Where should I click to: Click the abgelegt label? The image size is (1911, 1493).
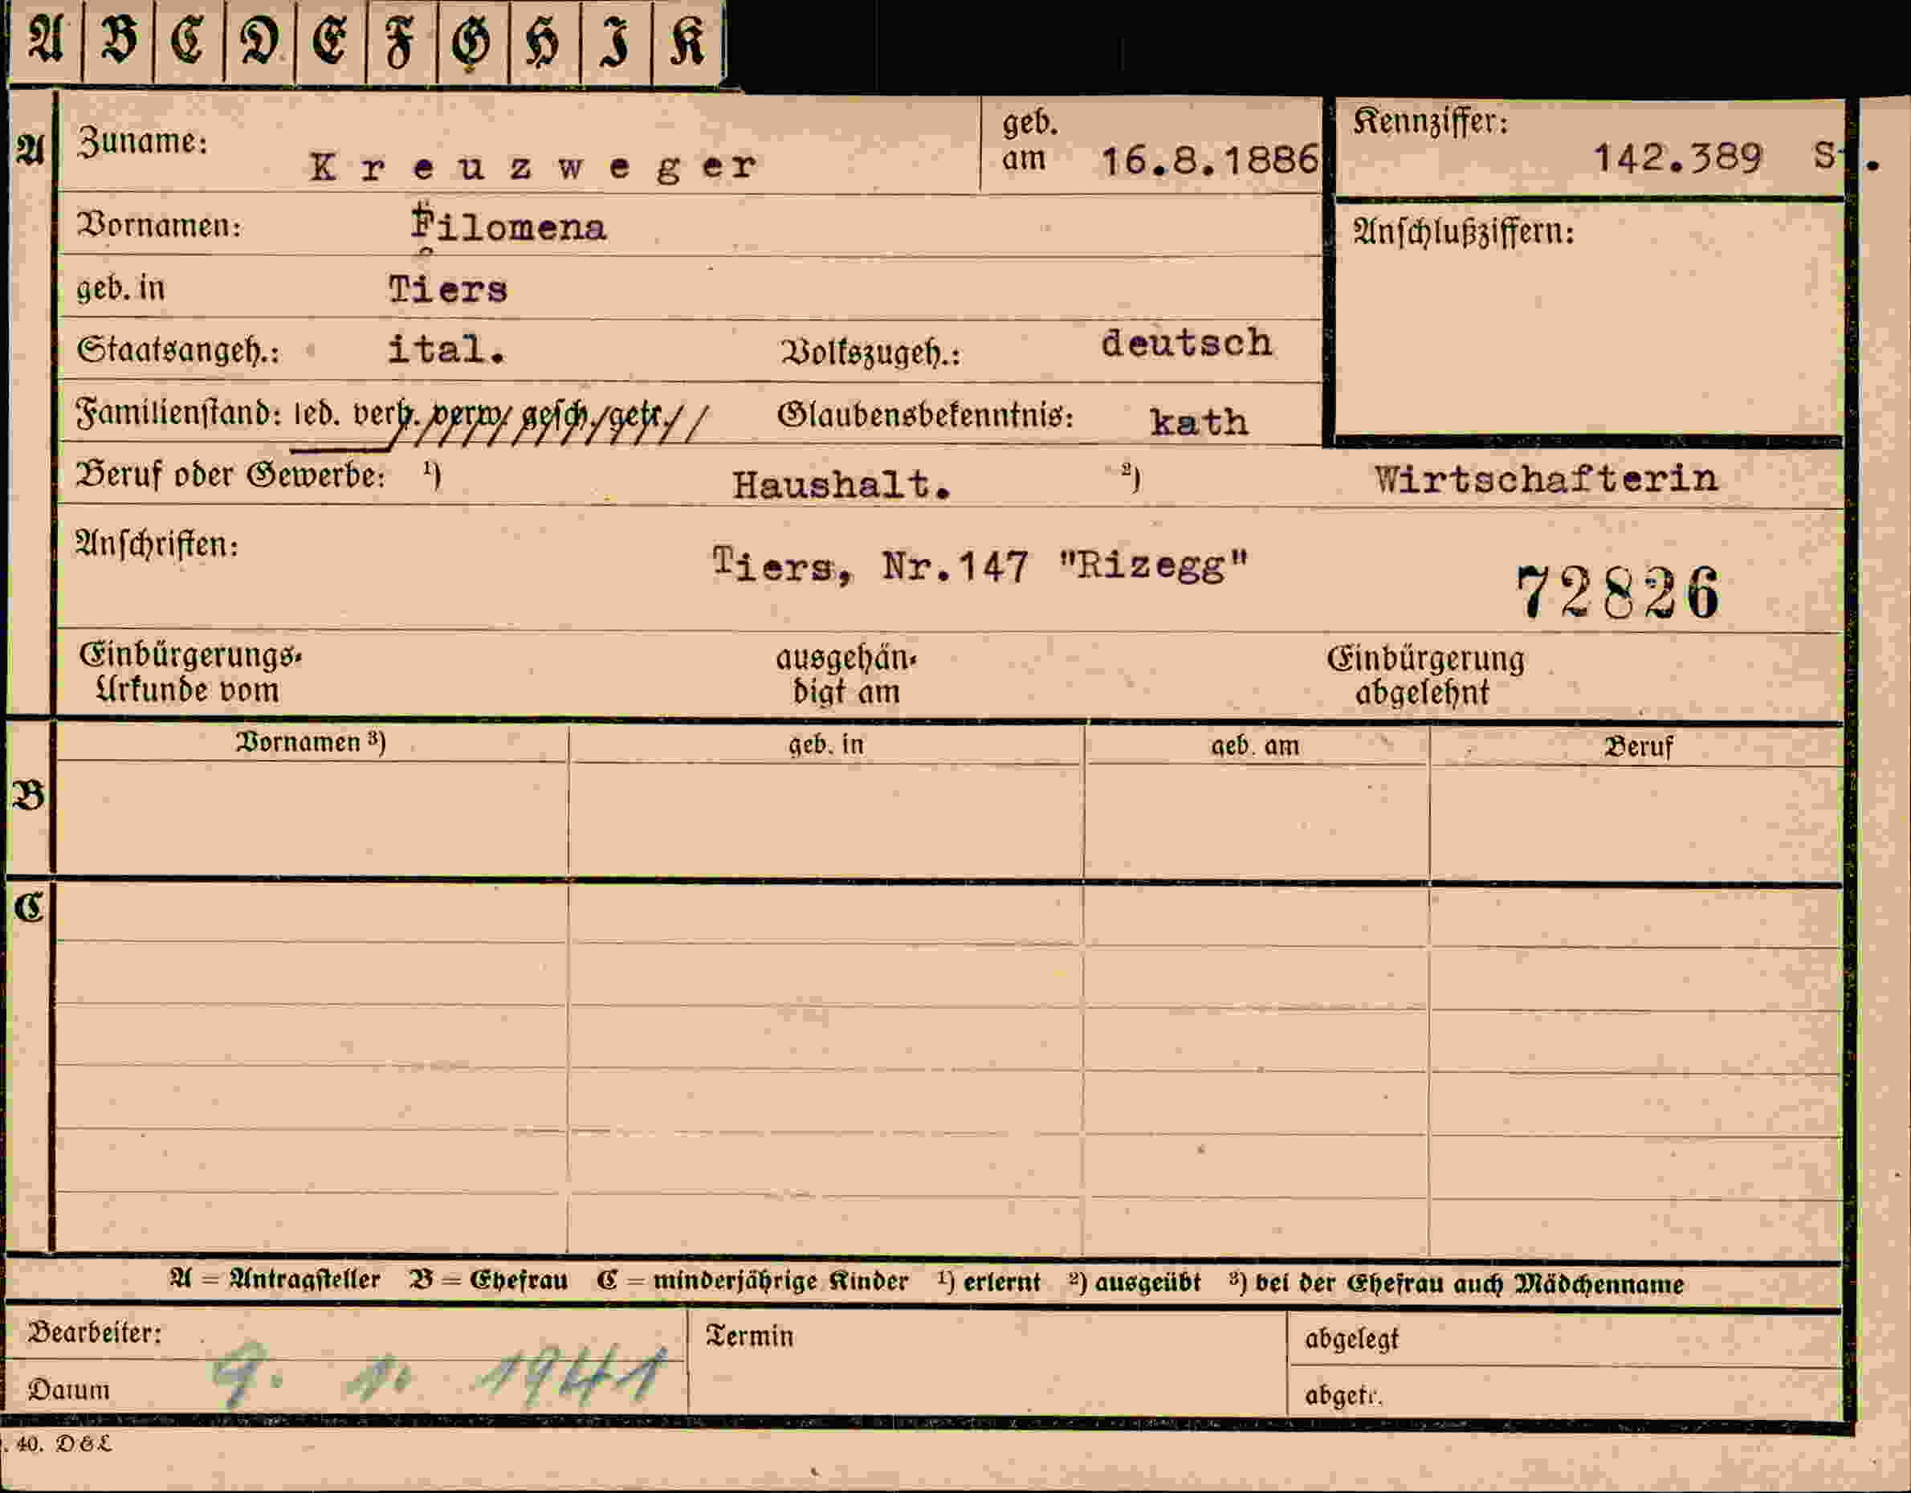(x=1352, y=1340)
